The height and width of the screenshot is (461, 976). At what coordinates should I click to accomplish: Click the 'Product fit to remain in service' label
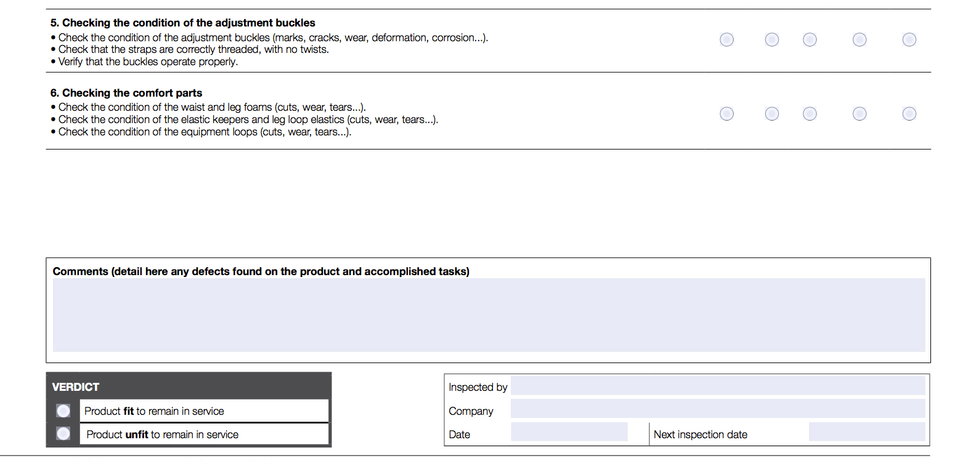[154, 411]
